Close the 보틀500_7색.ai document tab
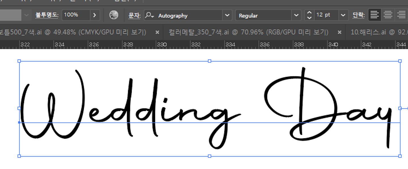 (157, 32)
